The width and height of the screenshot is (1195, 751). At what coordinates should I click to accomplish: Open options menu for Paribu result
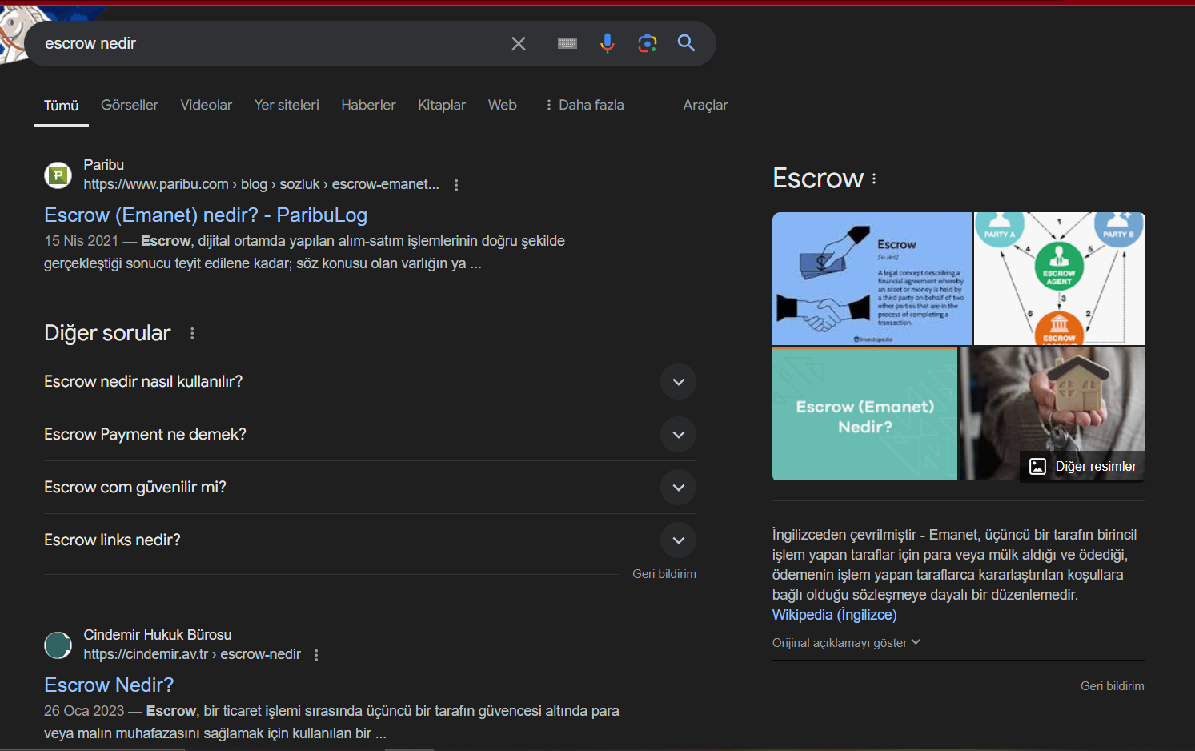tap(456, 185)
